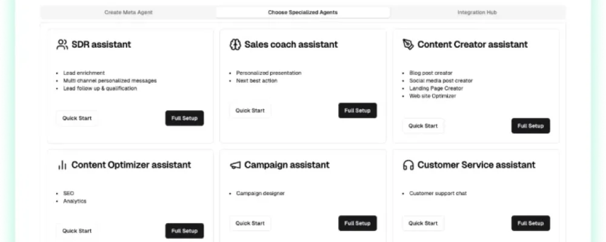This screenshot has height=242, width=606.
Task: Quick Start the Sales coach assistant
Action: [x=250, y=110]
